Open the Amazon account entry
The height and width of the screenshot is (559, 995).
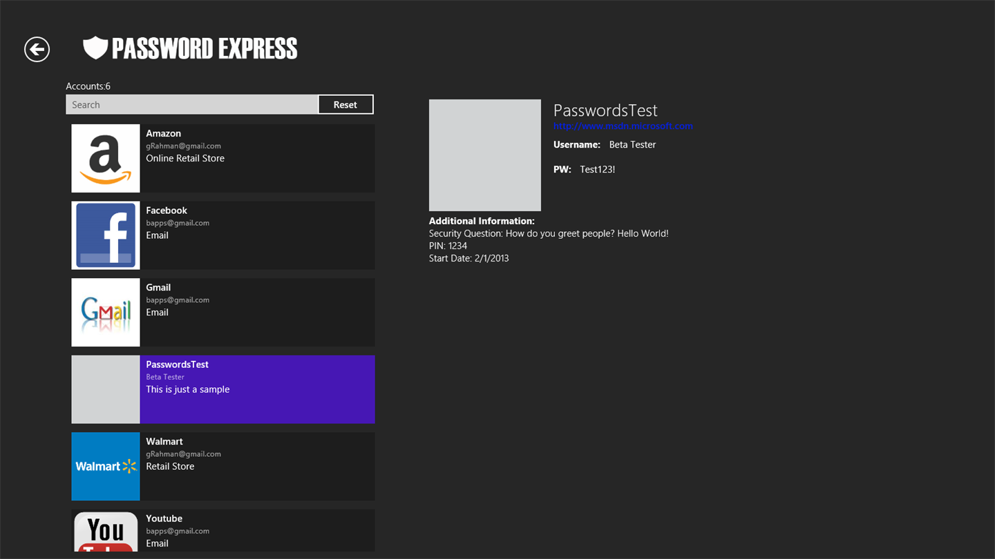point(257,158)
